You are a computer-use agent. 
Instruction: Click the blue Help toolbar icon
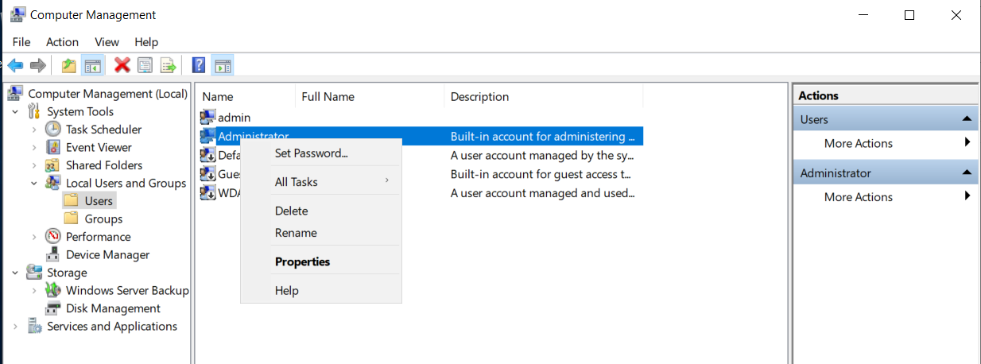click(199, 65)
